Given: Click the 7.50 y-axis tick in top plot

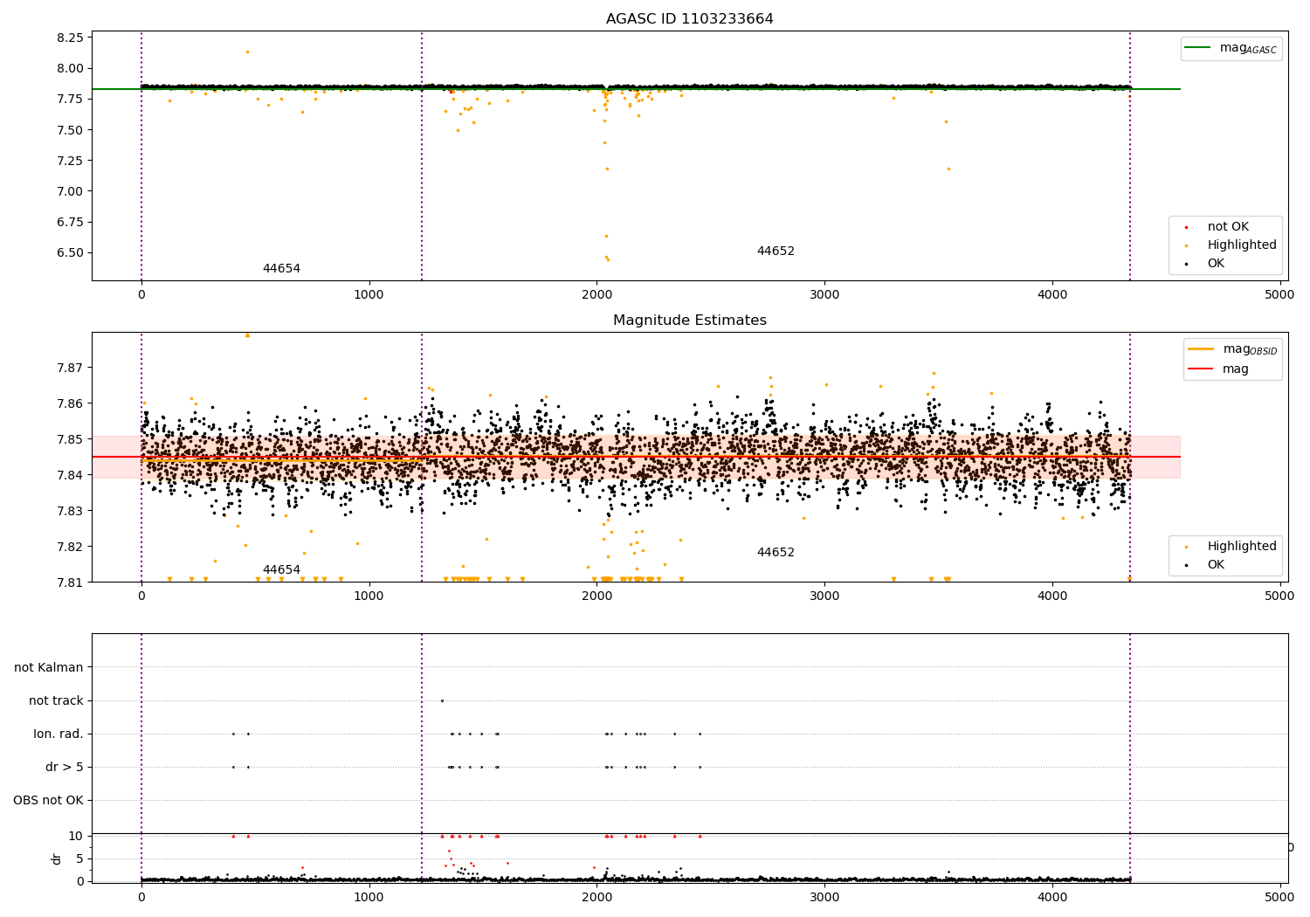Looking at the screenshot, I should (x=70, y=130).
